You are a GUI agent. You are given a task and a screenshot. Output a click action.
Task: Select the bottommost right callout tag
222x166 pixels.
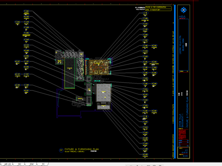(145, 154)
